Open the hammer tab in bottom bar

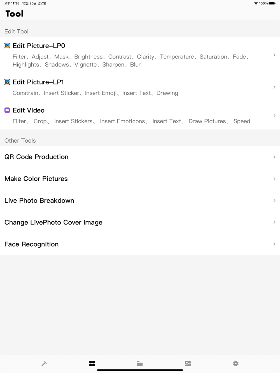pos(44,363)
